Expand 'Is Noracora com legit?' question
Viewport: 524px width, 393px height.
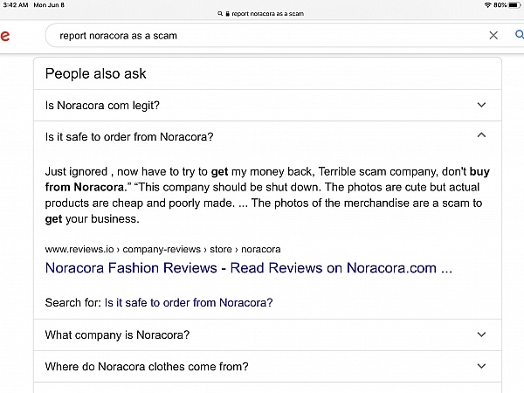pyautogui.click(x=267, y=106)
